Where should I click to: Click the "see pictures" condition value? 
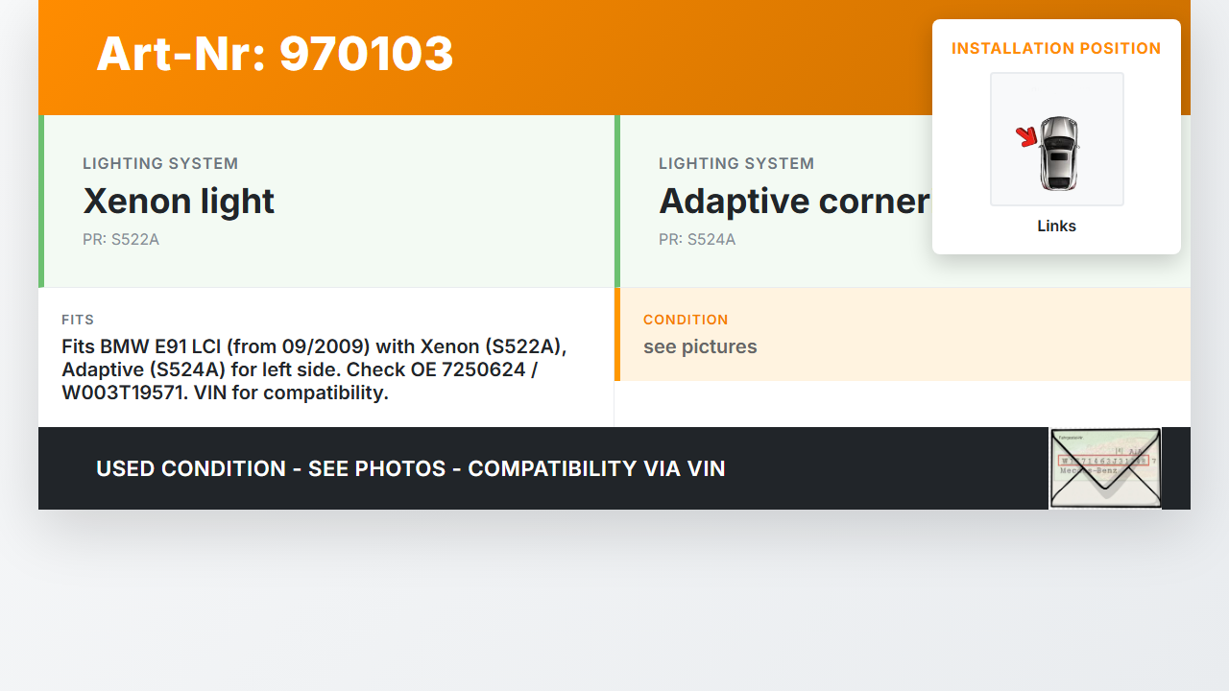[x=700, y=346]
